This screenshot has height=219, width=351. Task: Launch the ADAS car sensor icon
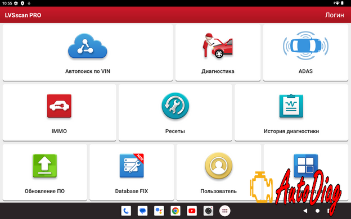click(305, 45)
